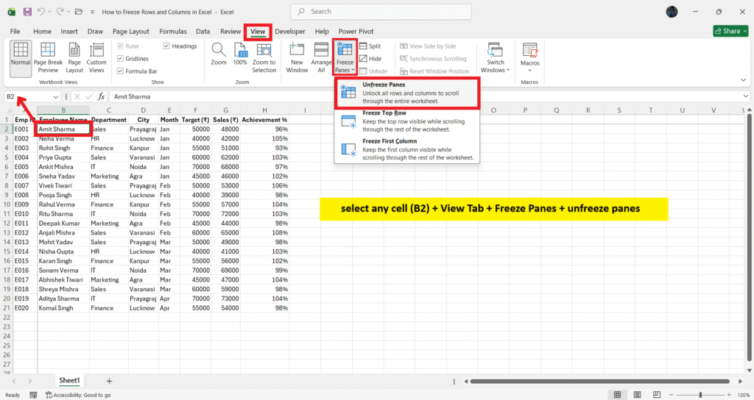Click the Redo arrow icon
The width and height of the screenshot is (754, 400).
click(x=60, y=12)
